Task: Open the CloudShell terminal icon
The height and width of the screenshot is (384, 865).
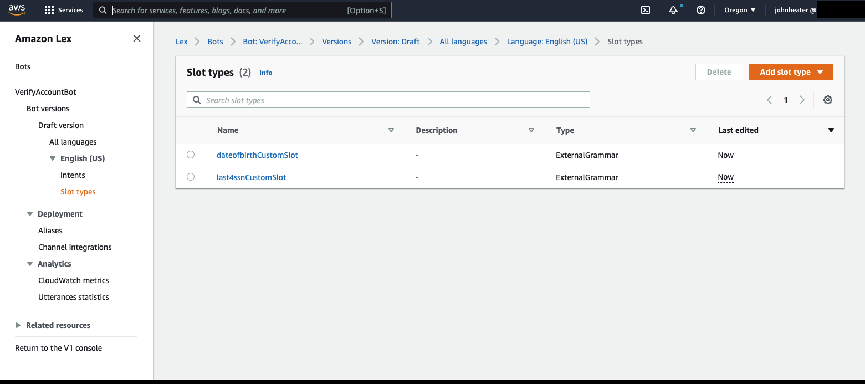Action: [x=646, y=10]
